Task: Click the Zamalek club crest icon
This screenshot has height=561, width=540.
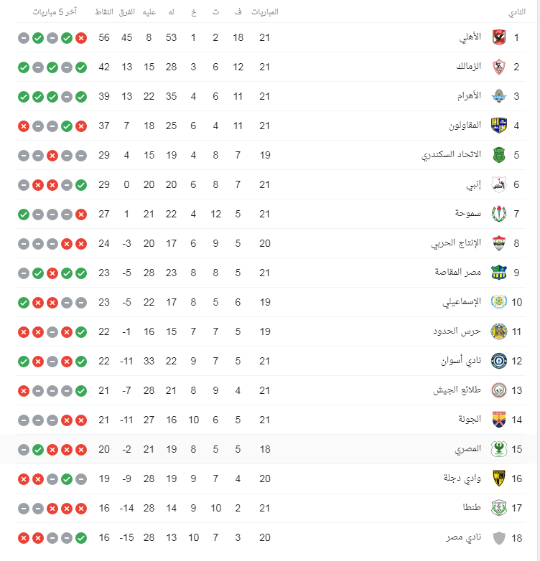Action: (x=499, y=67)
